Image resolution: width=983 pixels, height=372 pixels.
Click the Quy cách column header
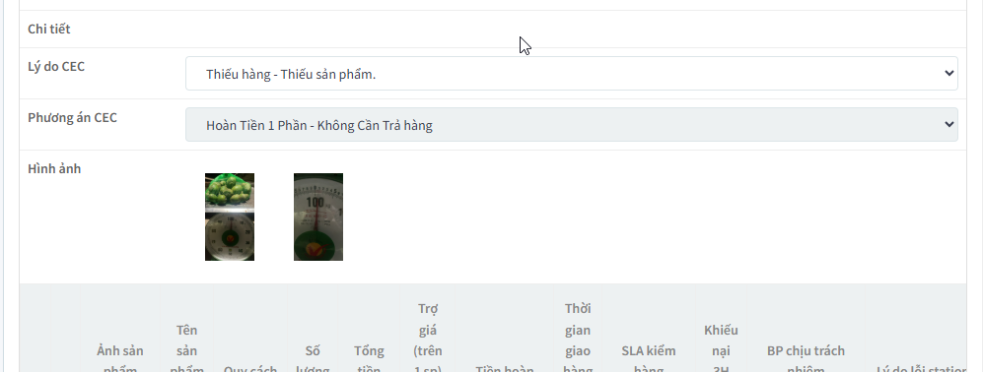[250, 368]
